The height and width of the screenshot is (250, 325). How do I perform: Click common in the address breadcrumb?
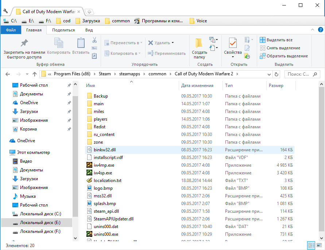pyautogui.click(x=157, y=74)
